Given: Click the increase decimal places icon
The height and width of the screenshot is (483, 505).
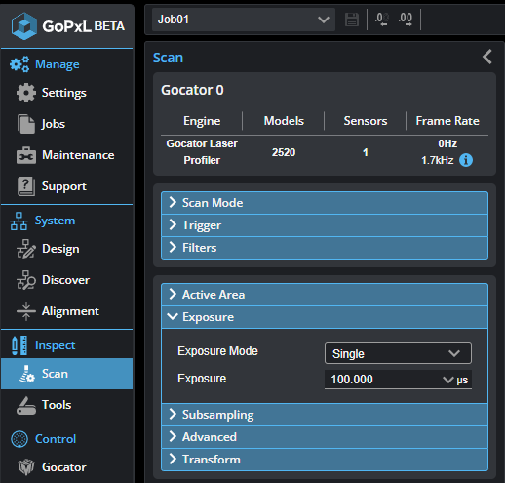Looking at the screenshot, I should tap(406, 20).
